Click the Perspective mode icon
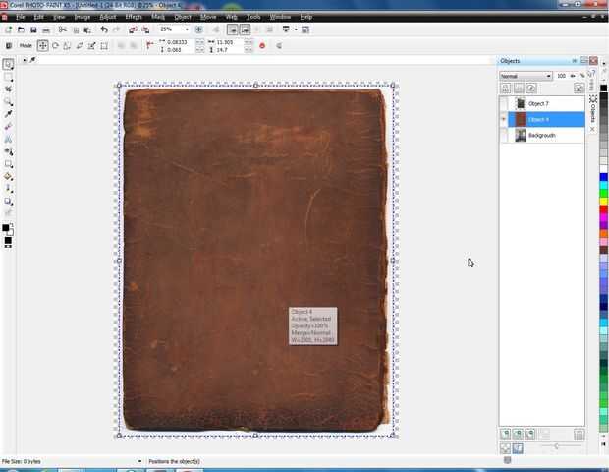Image resolution: width=609 pixels, height=472 pixels. click(x=104, y=46)
